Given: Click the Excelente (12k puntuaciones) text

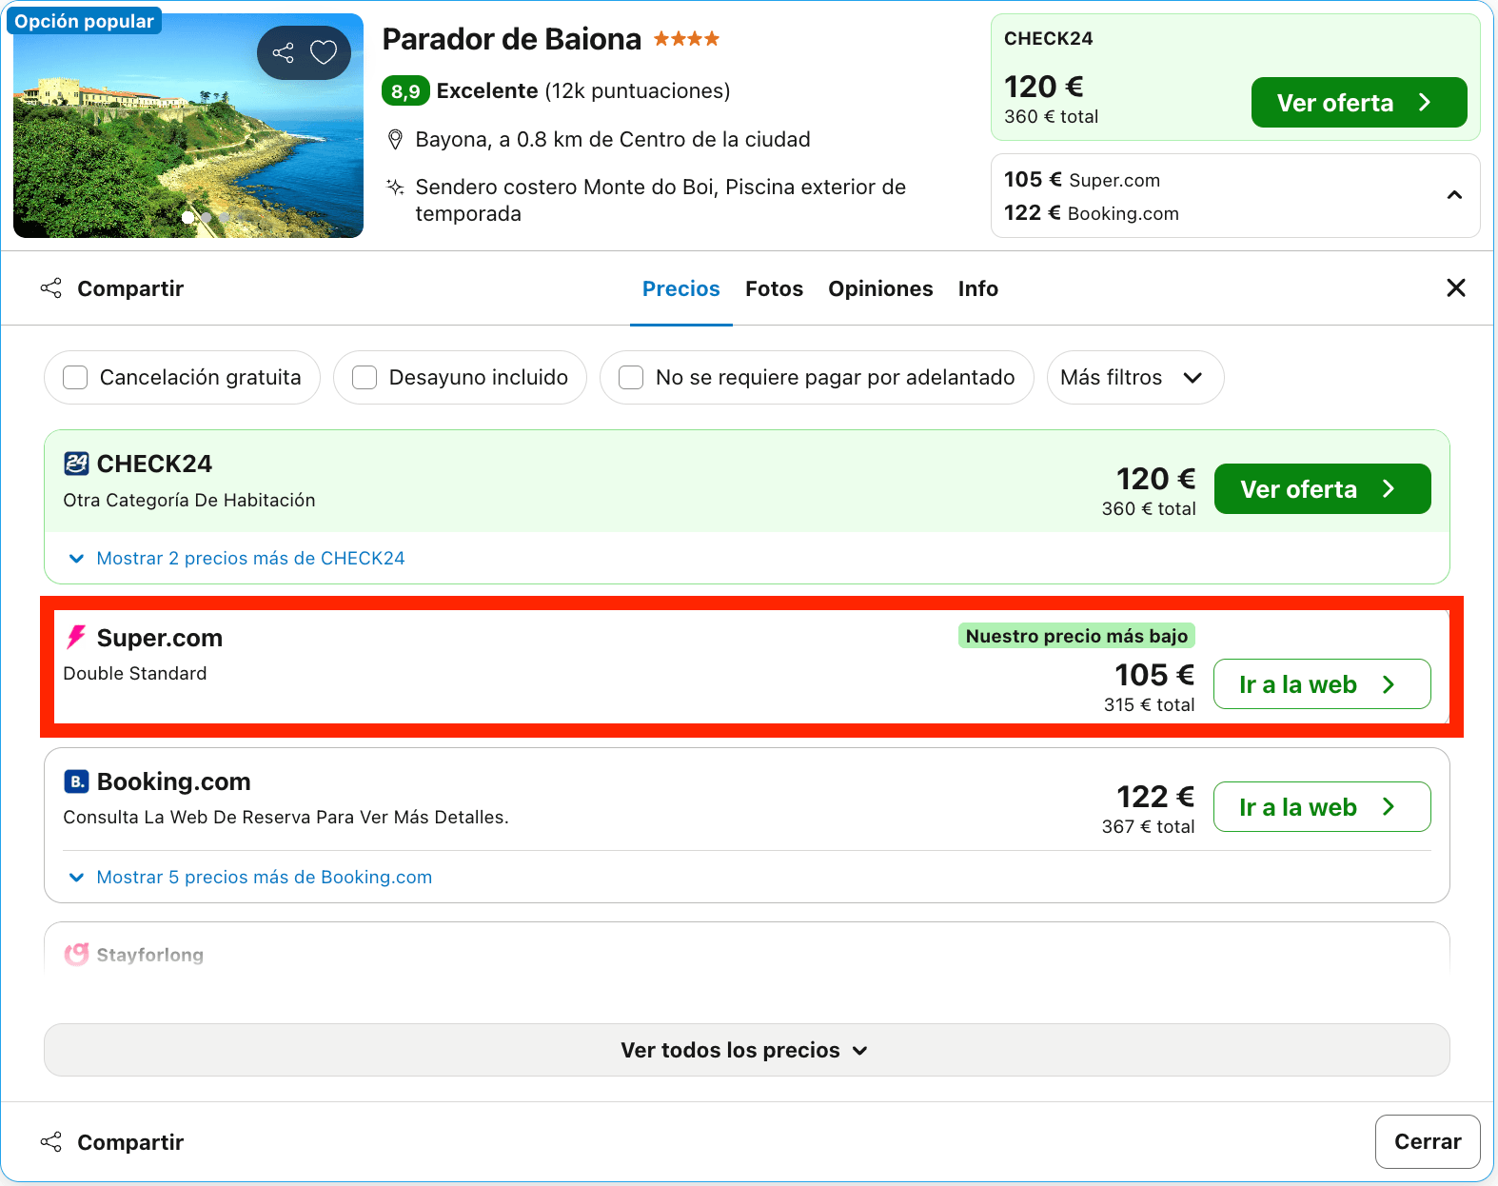Looking at the screenshot, I should [583, 91].
